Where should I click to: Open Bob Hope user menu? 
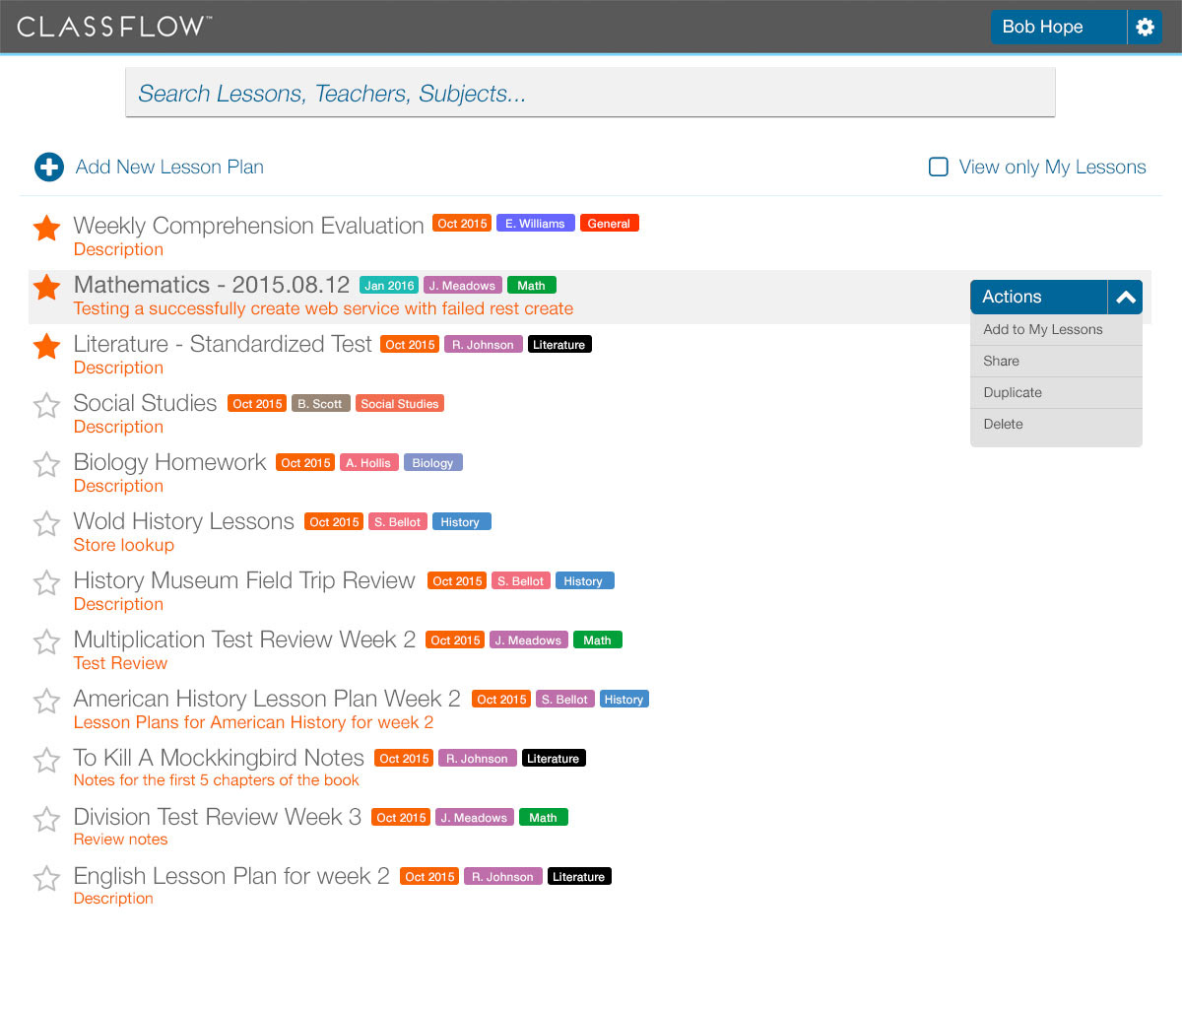click(x=1058, y=27)
